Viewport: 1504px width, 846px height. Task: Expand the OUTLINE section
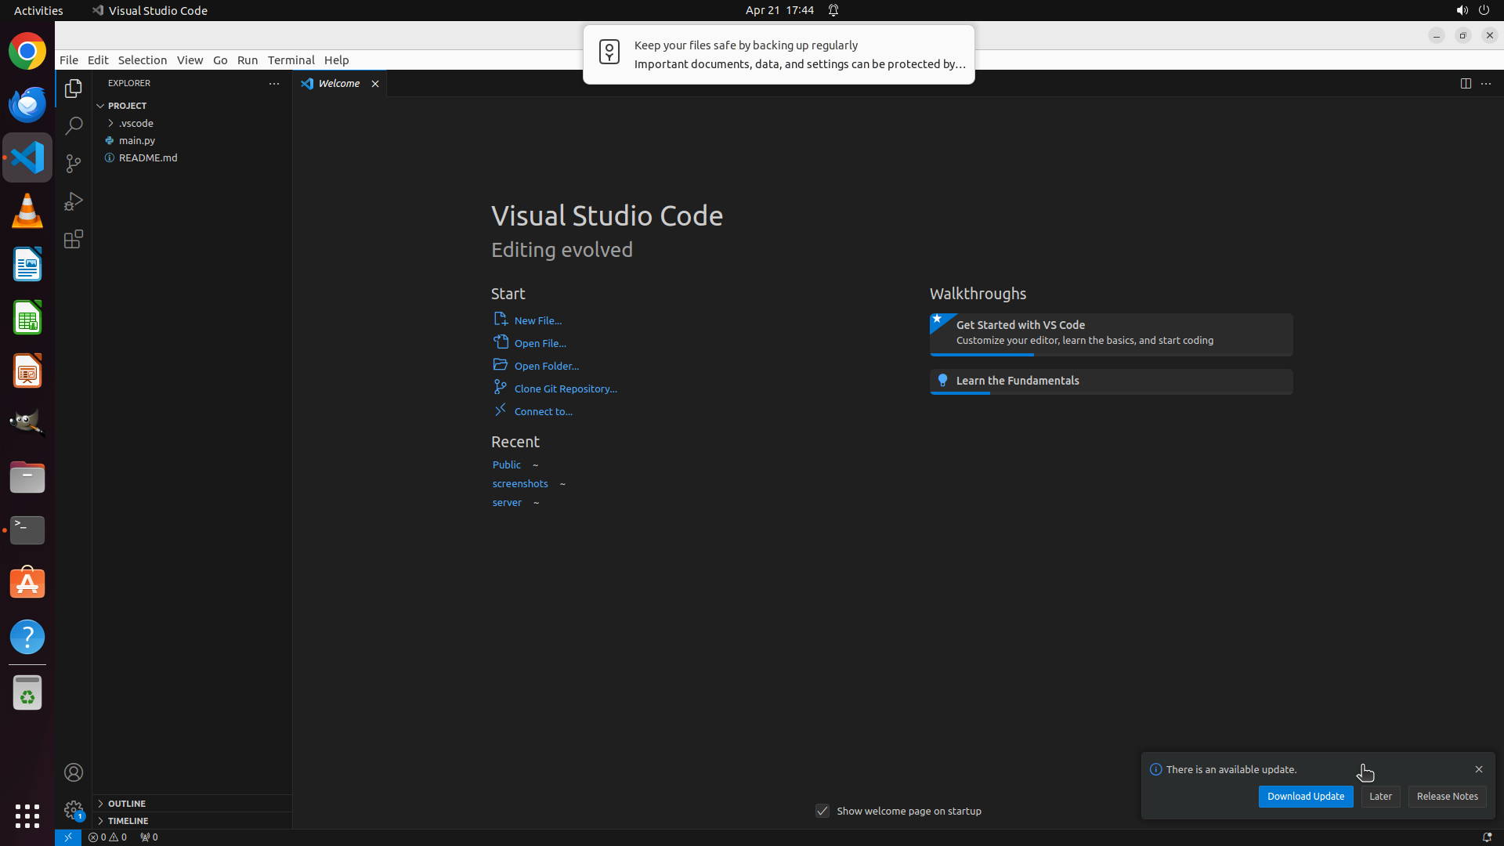coord(126,803)
